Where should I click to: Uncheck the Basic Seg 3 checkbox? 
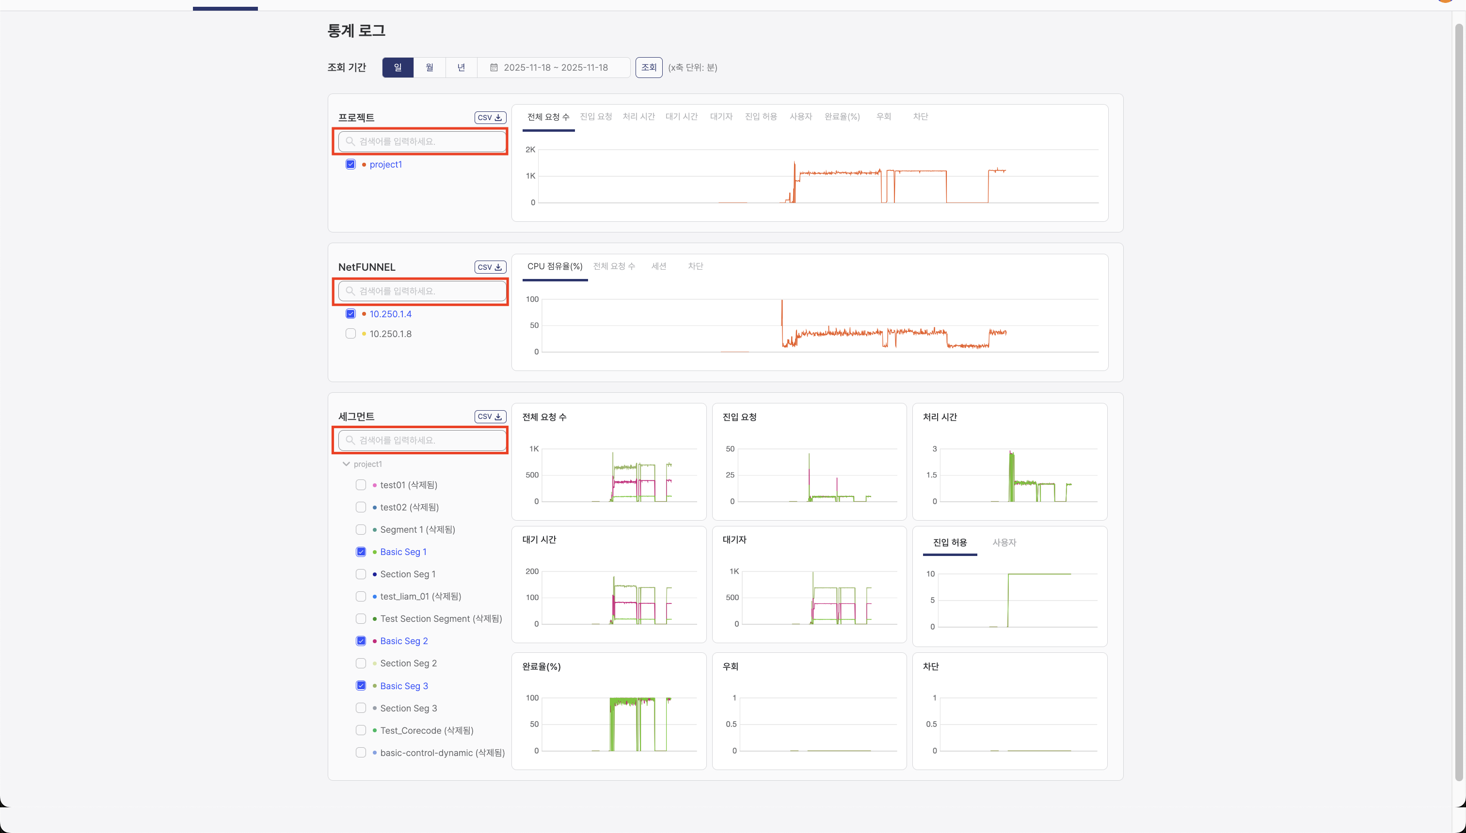(361, 685)
